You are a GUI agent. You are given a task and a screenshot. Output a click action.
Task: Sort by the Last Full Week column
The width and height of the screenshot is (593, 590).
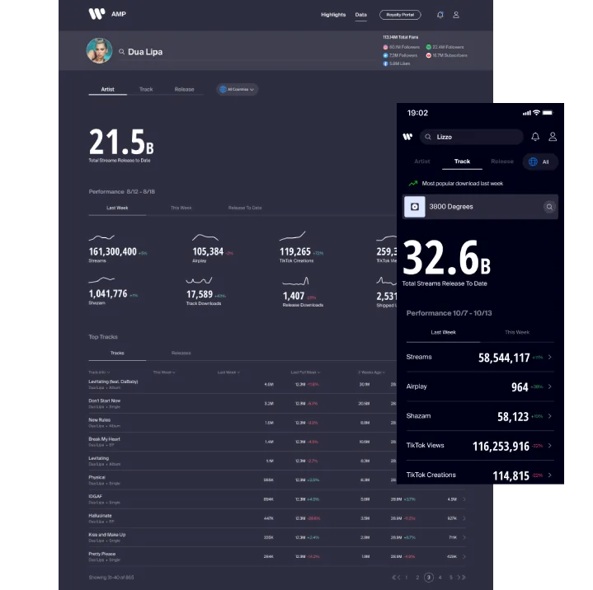(x=304, y=372)
